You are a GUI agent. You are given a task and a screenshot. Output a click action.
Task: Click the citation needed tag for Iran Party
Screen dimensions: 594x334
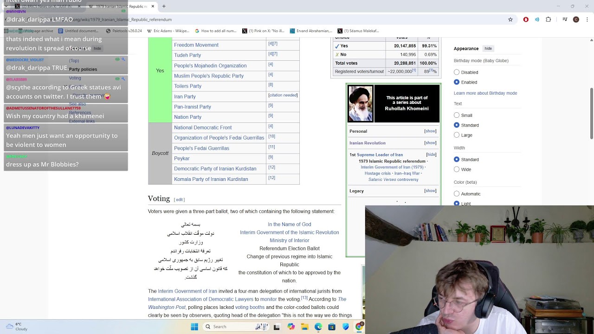(283, 95)
